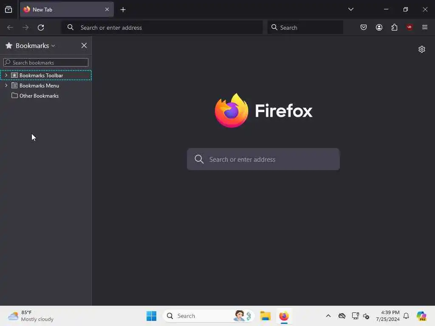Open the Copilot preview icon
Image resolution: width=435 pixels, height=326 pixels.
click(421, 316)
